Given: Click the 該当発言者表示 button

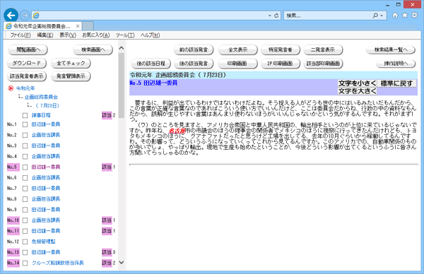Looking at the screenshot, I should [x=27, y=76].
